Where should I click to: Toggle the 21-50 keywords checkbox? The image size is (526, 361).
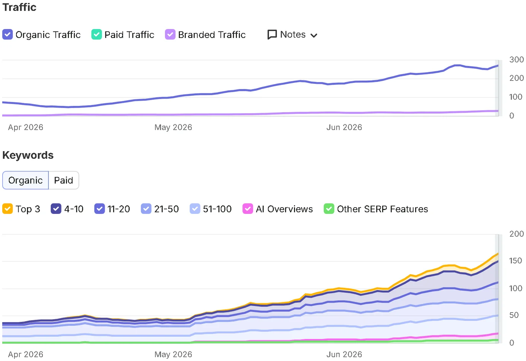[146, 209]
